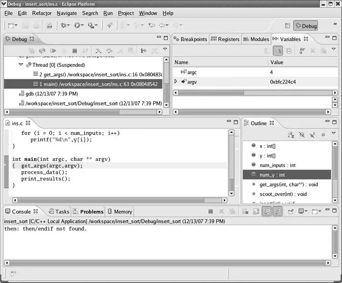Click the Resume icon in Debug view
Screen dimensions: 342x283
53,50
